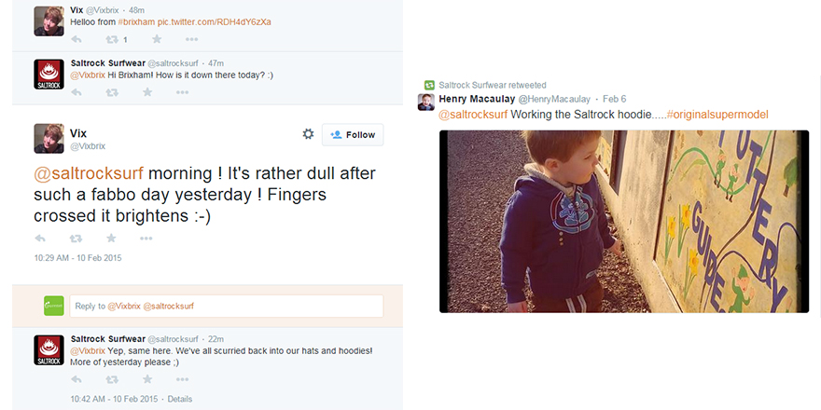This screenshot has height=410, width=821.
Task: Click reply icon under "How is it down there today?" tweet
Action: point(77,92)
